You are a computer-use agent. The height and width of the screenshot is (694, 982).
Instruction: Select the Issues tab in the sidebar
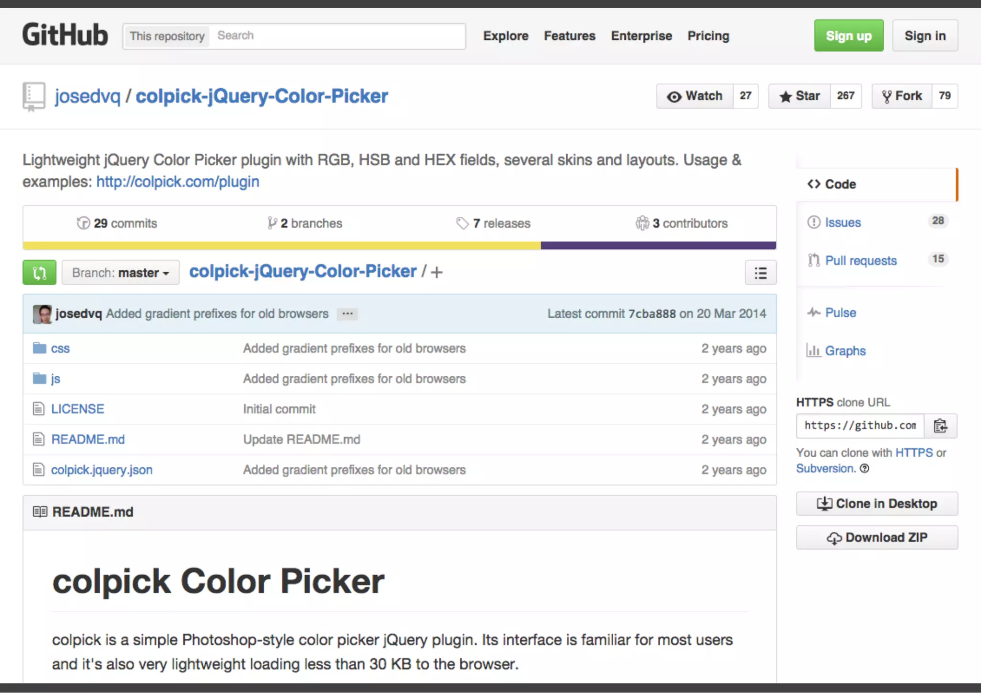click(x=877, y=222)
